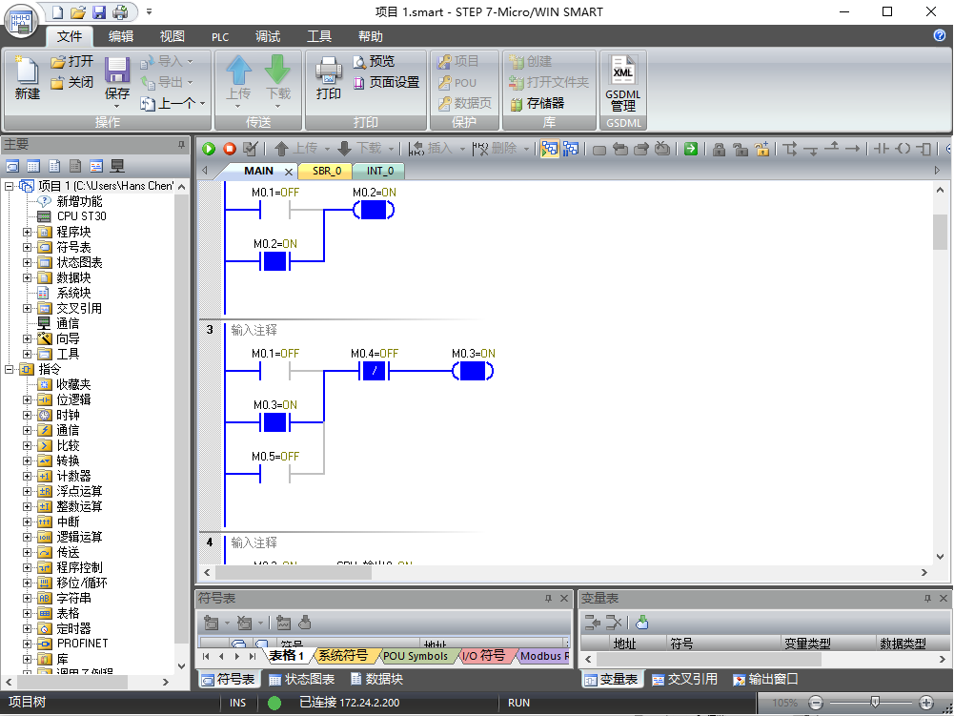Switch to the 调试 ribbon tab
954x716 pixels.
[268, 36]
